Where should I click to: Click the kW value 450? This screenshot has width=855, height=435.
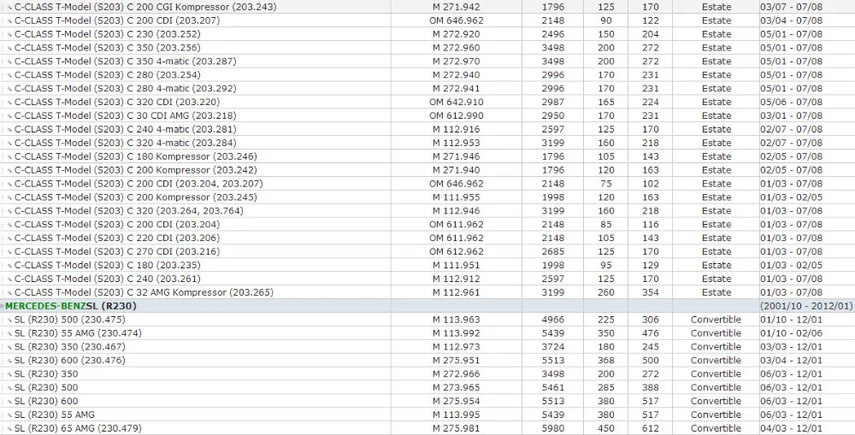tap(606, 428)
